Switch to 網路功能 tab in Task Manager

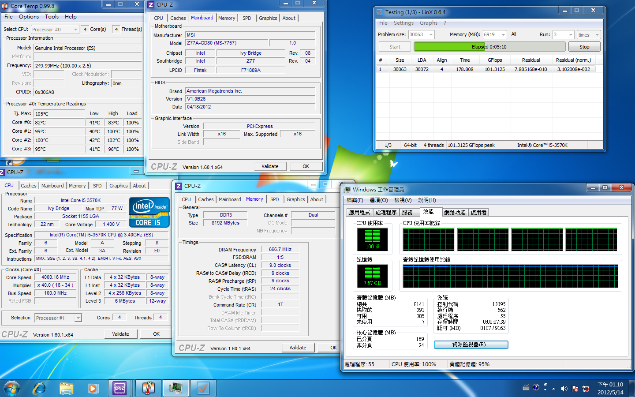click(x=454, y=212)
